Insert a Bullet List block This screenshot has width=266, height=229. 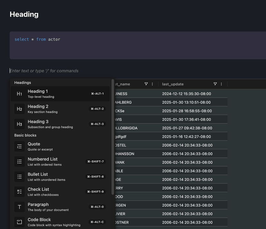[60, 177]
